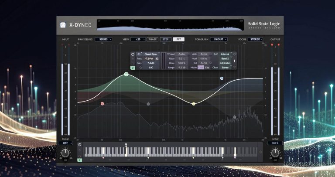Screen dimensions: 335x177
Task: Click the SCALE 100 % field
Action: click(275, 143)
